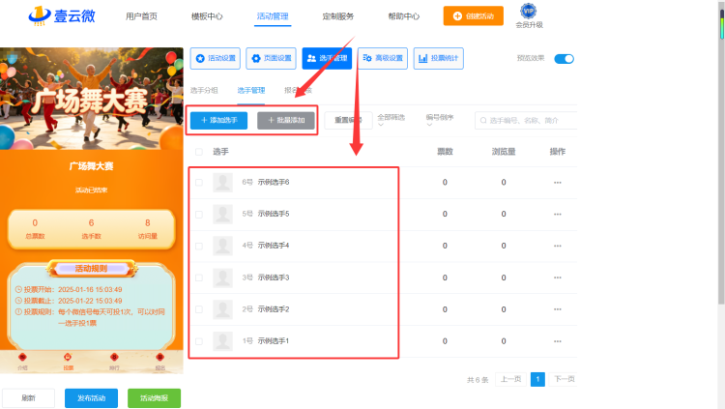Viewport: 725px width, 409px height.
Task: Open 活动设置 with star icon
Action: tap(215, 58)
